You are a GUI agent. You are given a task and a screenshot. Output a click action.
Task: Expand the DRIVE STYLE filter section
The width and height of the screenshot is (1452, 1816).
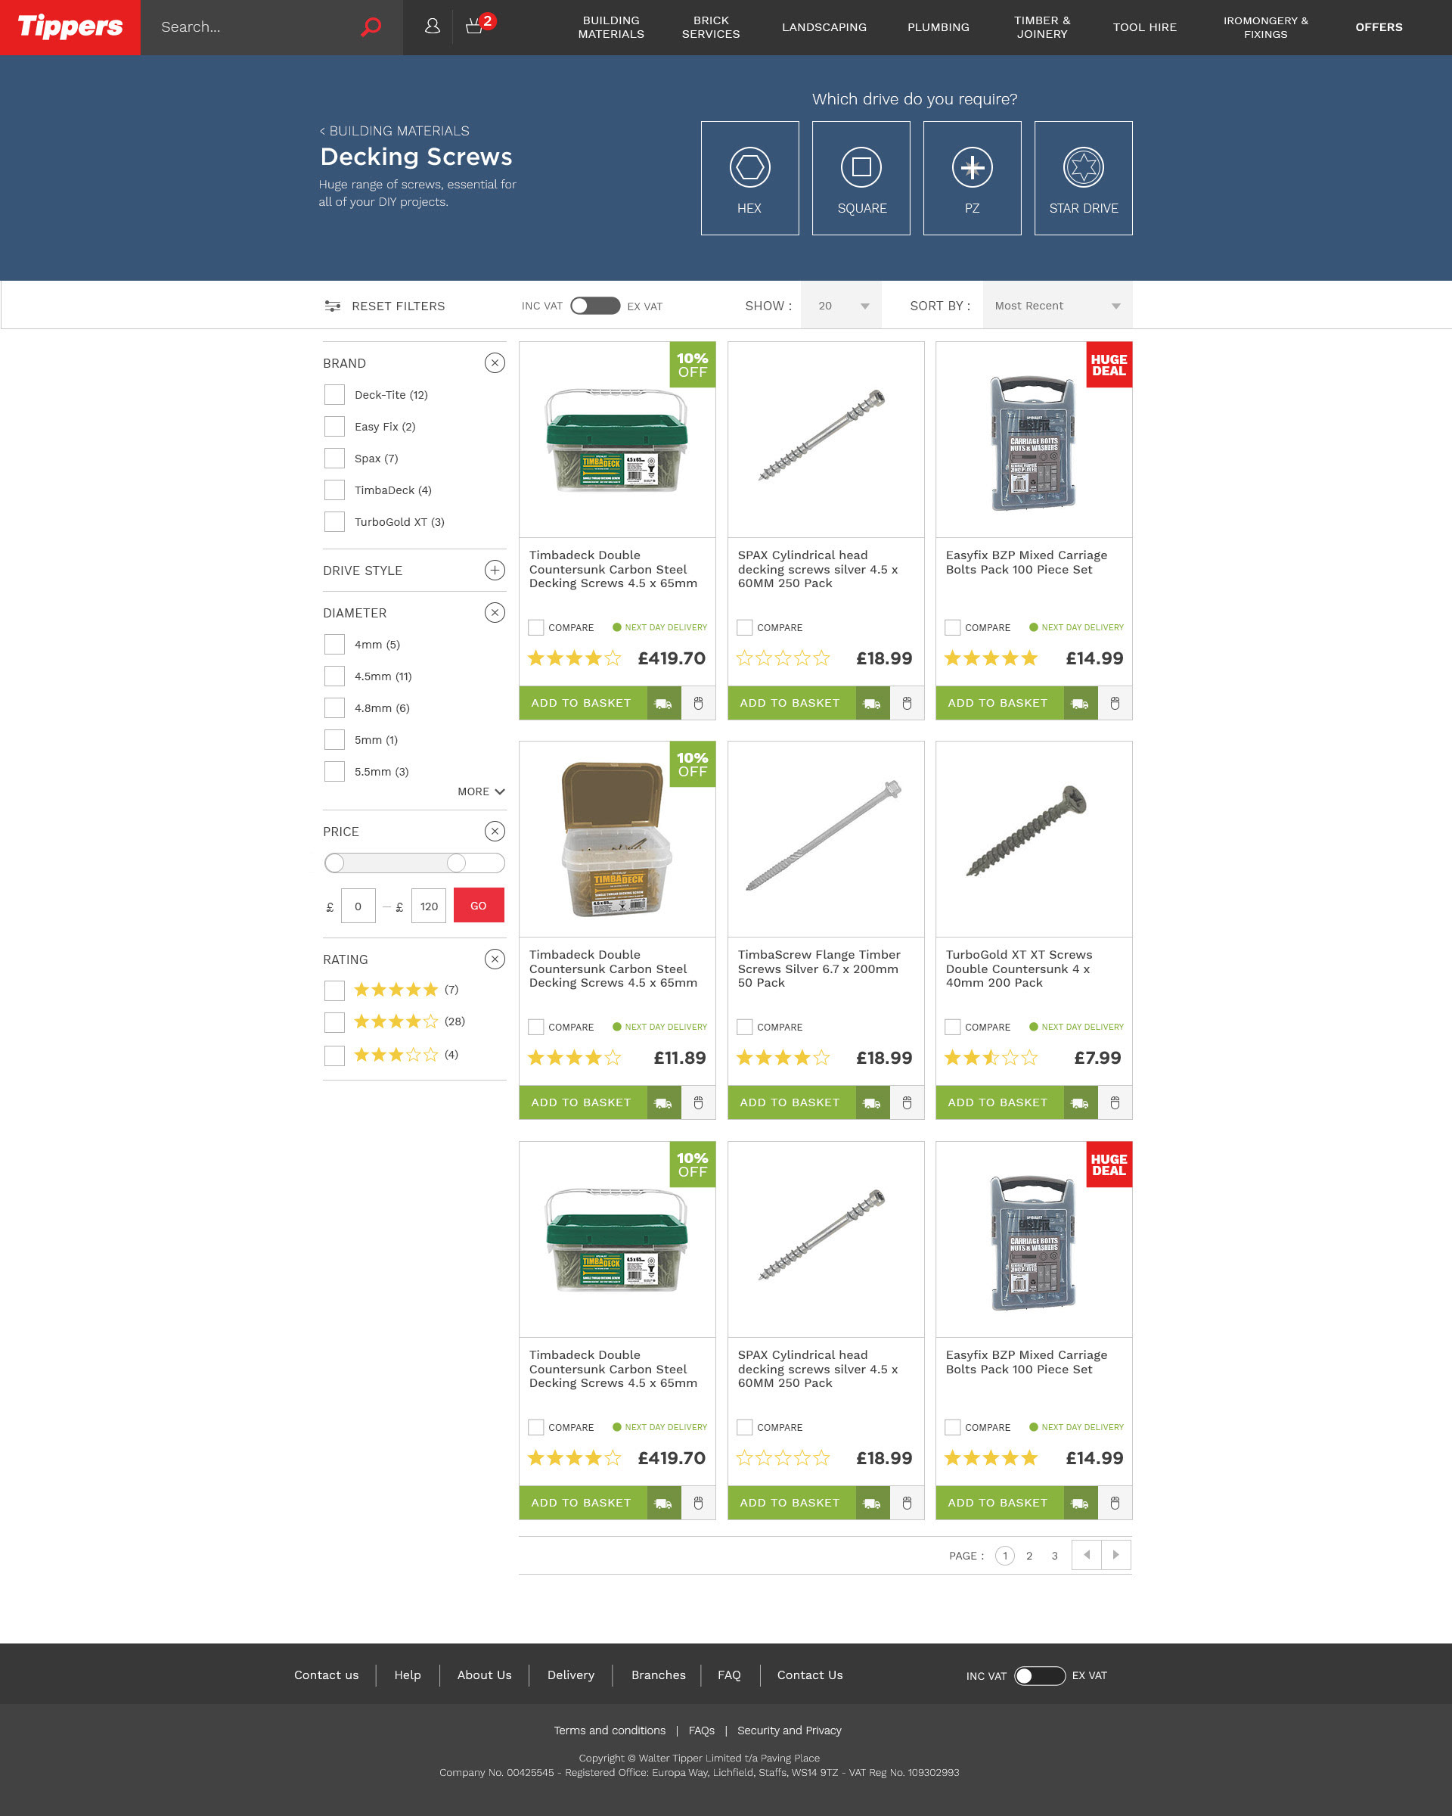point(495,571)
